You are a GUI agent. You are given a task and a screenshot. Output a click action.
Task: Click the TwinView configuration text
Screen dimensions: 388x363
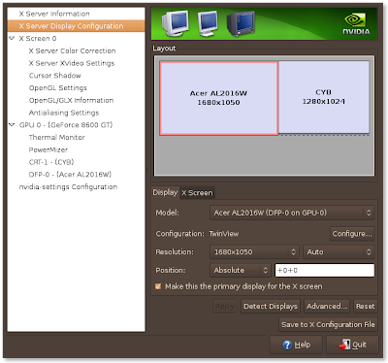[x=224, y=234]
